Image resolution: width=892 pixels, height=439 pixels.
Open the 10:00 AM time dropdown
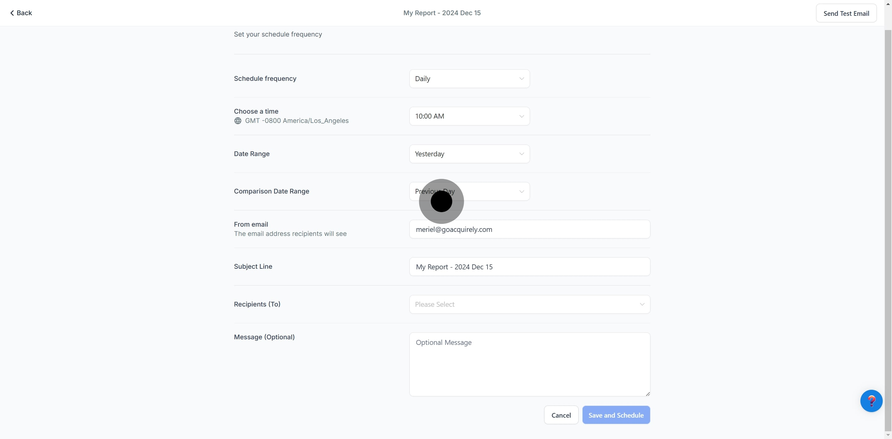[x=469, y=116]
